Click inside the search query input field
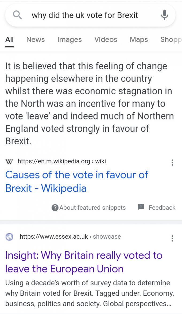 pos(85,15)
